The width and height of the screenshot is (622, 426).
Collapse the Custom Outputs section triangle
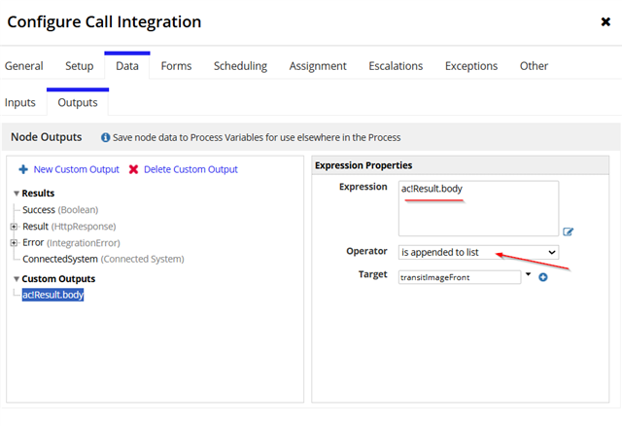(17, 279)
